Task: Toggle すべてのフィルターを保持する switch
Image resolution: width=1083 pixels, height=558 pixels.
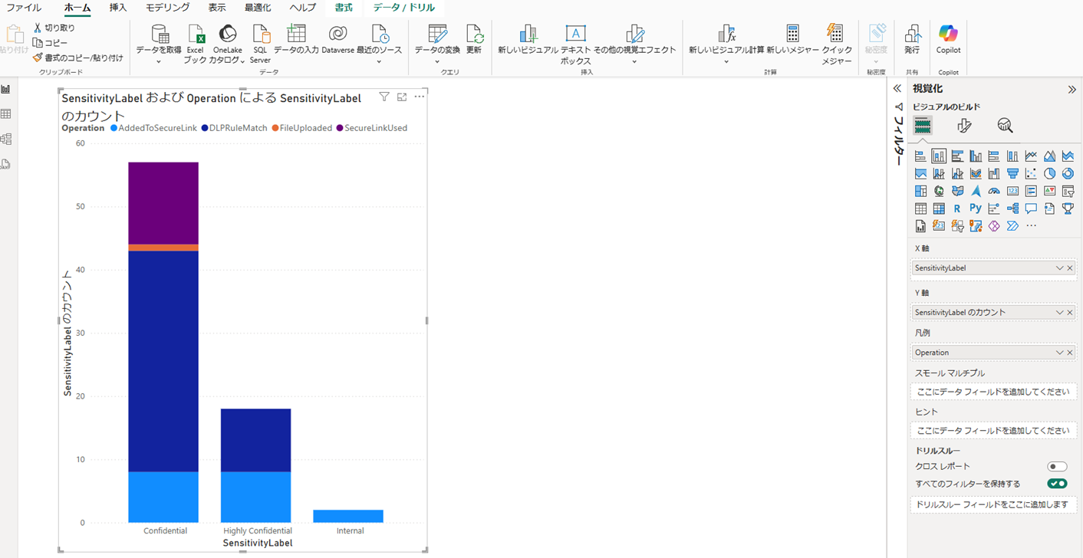Action: 1057,484
